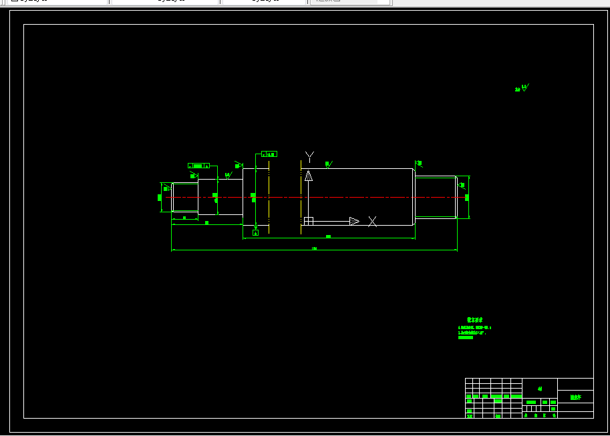Select the datum A symbol below the shaft
This screenshot has height=436, width=610.
(256, 232)
